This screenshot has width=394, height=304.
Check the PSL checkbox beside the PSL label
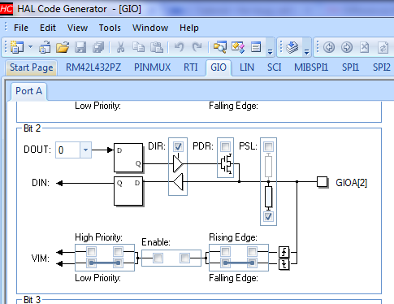point(268,146)
